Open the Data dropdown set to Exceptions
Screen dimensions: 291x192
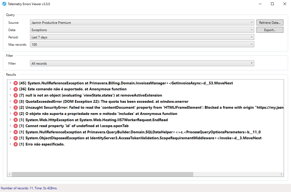[142, 30]
